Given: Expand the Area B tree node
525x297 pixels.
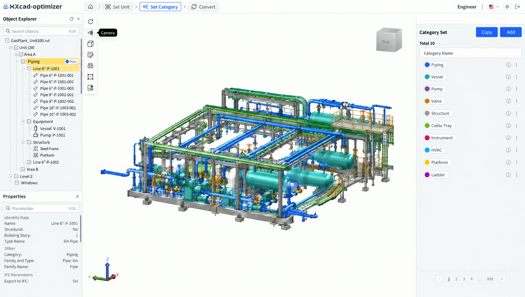Looking at the screenshot, I should click(x=23, y=169).
